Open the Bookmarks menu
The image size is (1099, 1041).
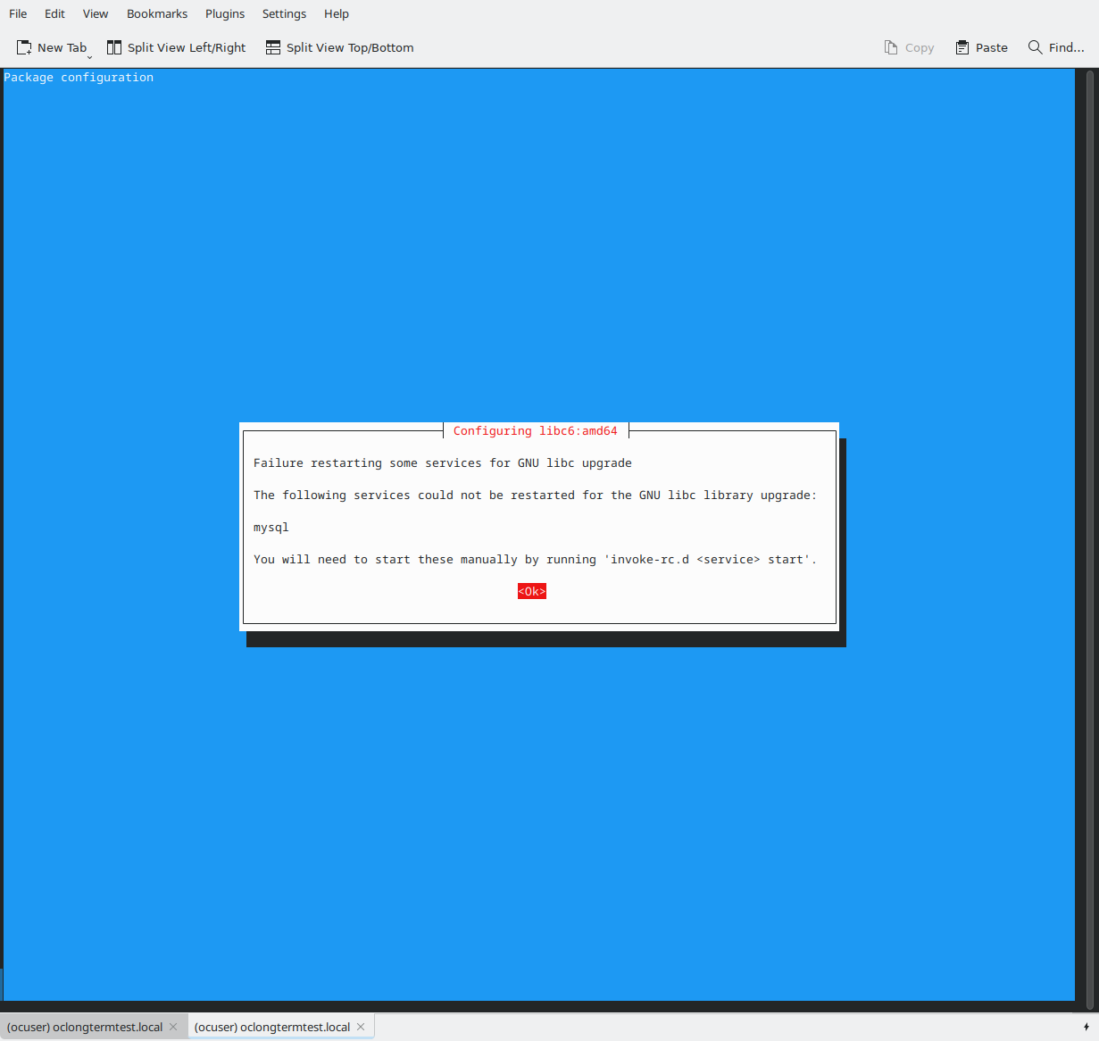[157, 14]
